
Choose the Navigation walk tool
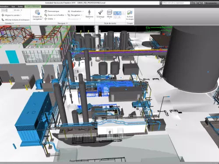tap(74, 15)
